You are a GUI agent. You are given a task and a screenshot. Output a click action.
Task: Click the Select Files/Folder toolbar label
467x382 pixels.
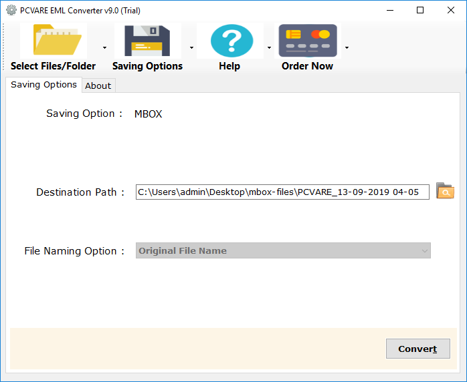(53, 66)
